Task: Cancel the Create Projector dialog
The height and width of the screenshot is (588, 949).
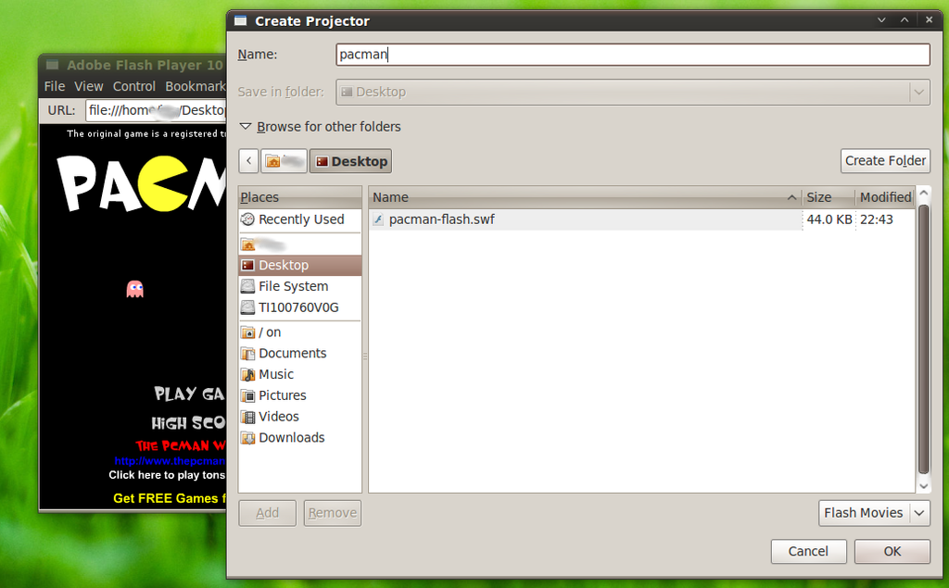Action: click(x=808, y=551)
